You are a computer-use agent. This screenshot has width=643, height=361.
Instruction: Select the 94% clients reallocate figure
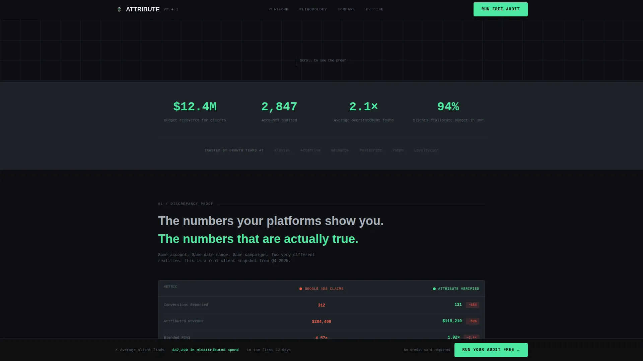tap(448, 107)
